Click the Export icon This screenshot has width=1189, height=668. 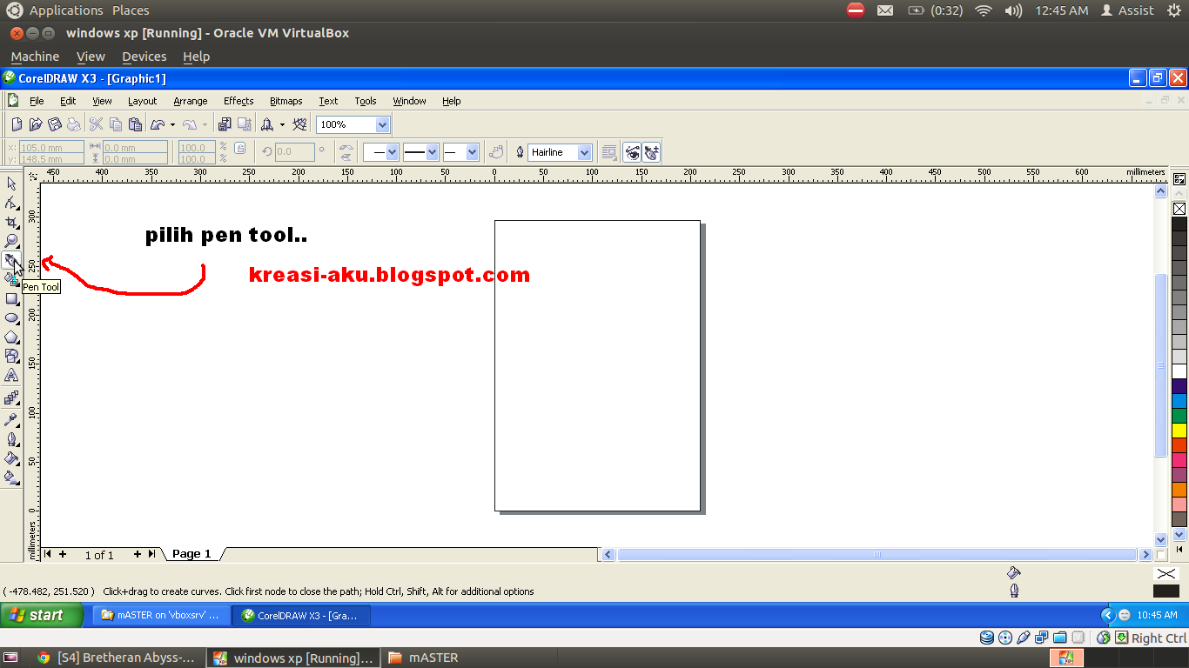[x=245, y=124]
